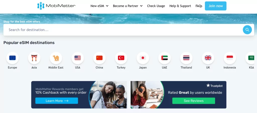Click the MobiMatter logo
Viewport: 257px width, 113px height.
tap(56, 6)
